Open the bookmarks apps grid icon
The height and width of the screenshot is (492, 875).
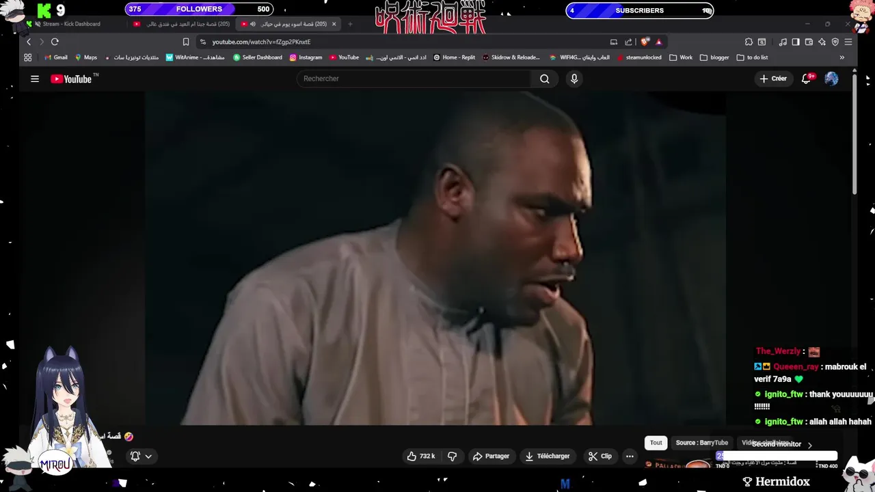[x=28, y=57]
